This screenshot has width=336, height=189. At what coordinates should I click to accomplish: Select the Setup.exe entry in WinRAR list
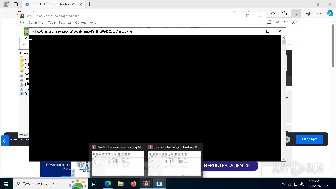[x=24, y=94]
